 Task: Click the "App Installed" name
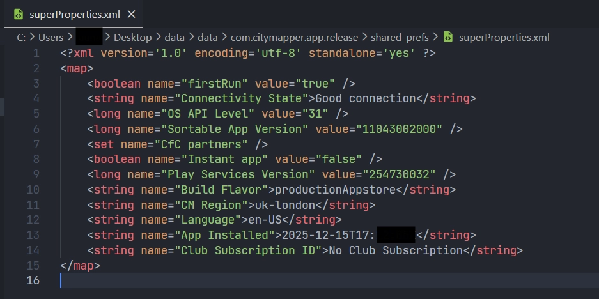[225, 235]
